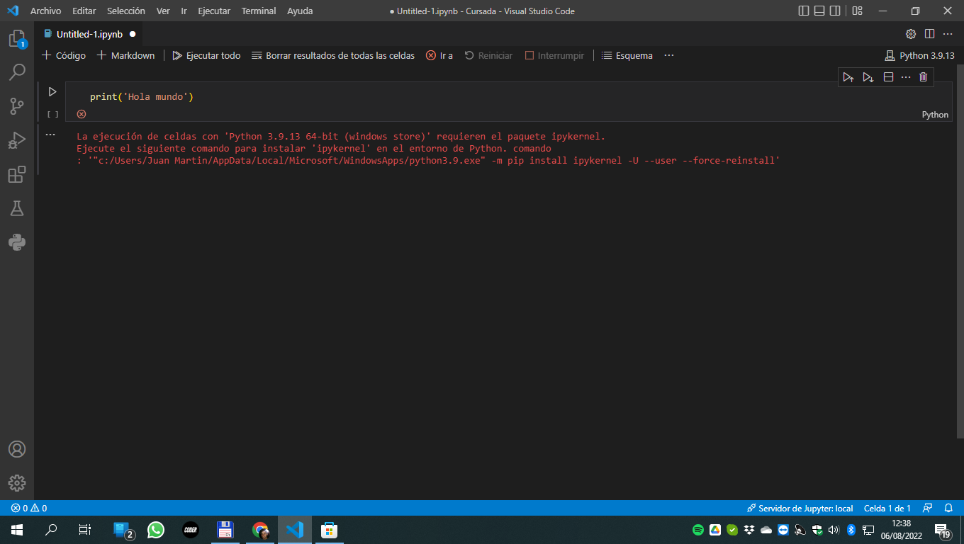Split the editor to the right
This screenshot has width=964, height=544.
click(929, 34)
